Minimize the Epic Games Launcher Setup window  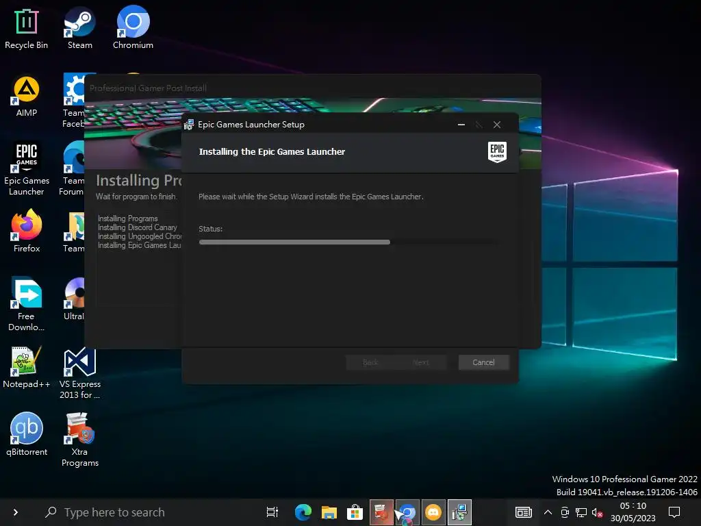tap(461, 125)
